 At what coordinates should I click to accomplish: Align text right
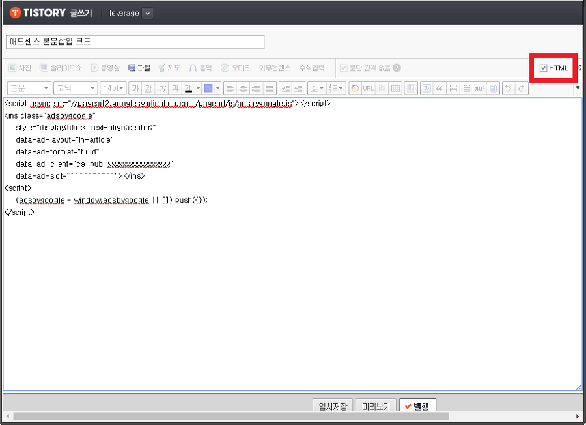tap(256, 88)
